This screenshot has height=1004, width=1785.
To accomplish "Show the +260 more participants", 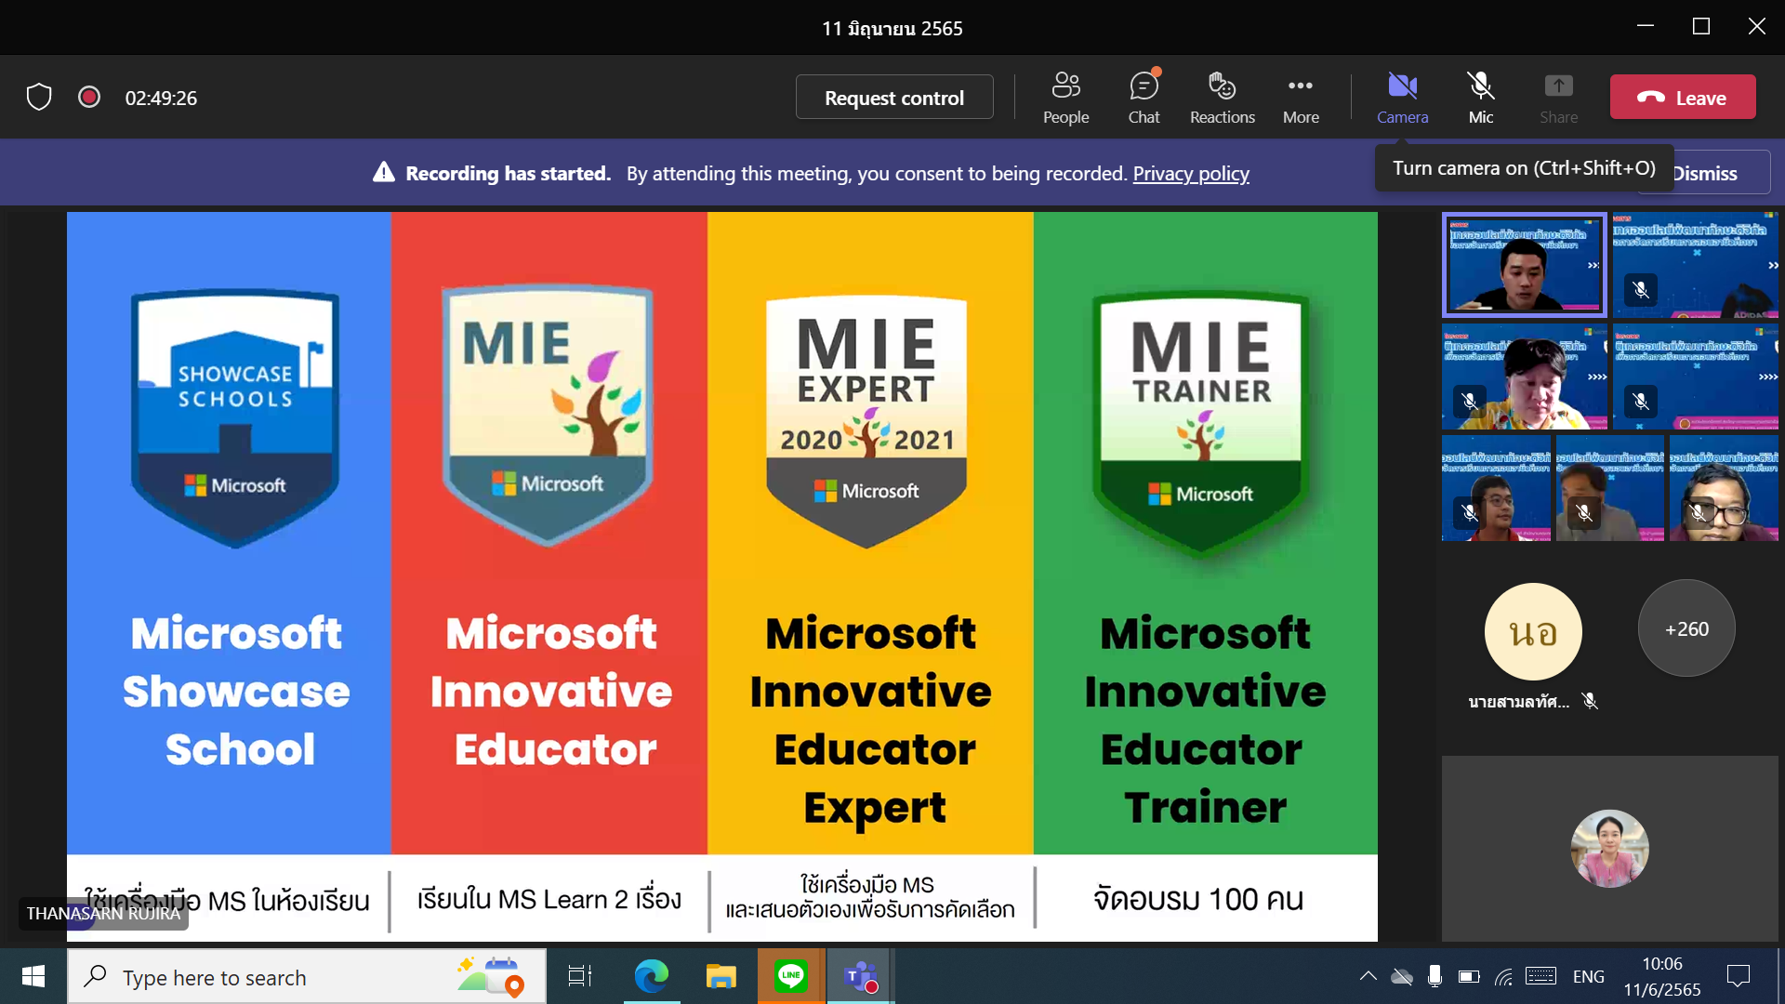I will click(x=1686, y=628).
